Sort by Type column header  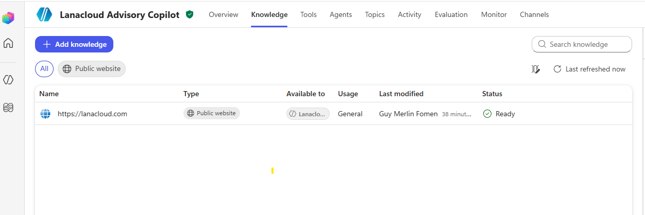click(x=191, y=94)
